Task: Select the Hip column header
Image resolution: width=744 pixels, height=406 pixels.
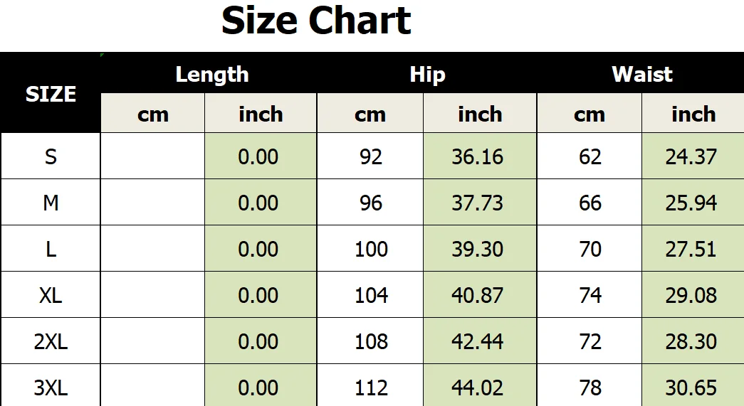Action: click(427, 74)
